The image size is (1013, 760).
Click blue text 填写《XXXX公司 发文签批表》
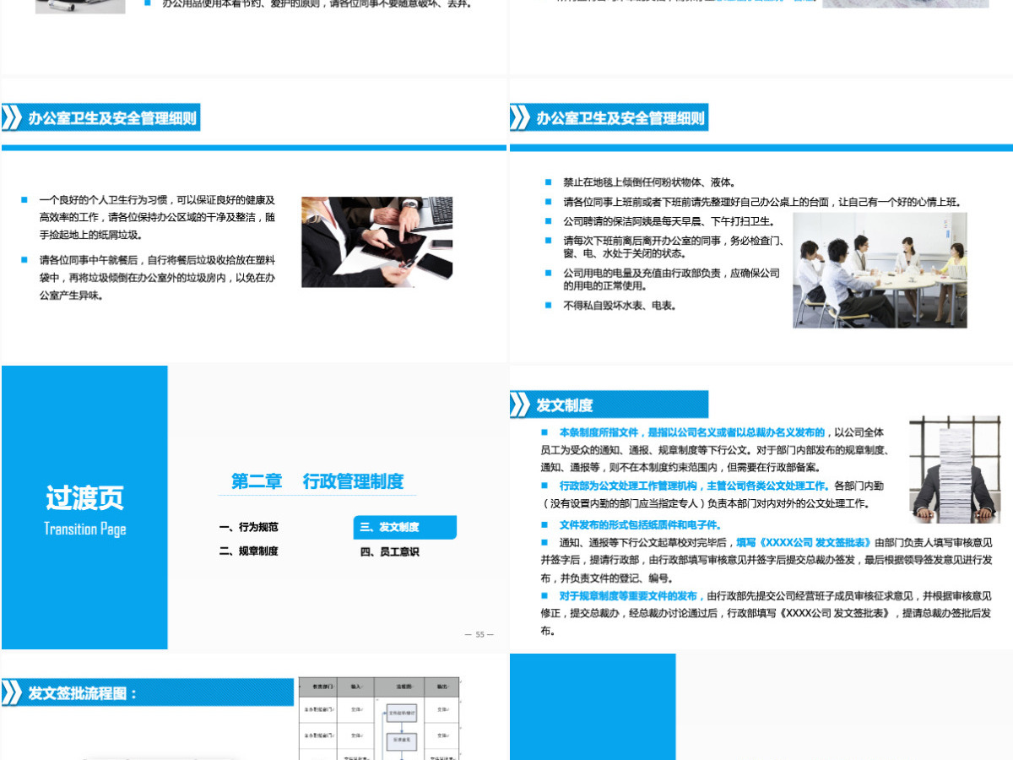point(804,542)
